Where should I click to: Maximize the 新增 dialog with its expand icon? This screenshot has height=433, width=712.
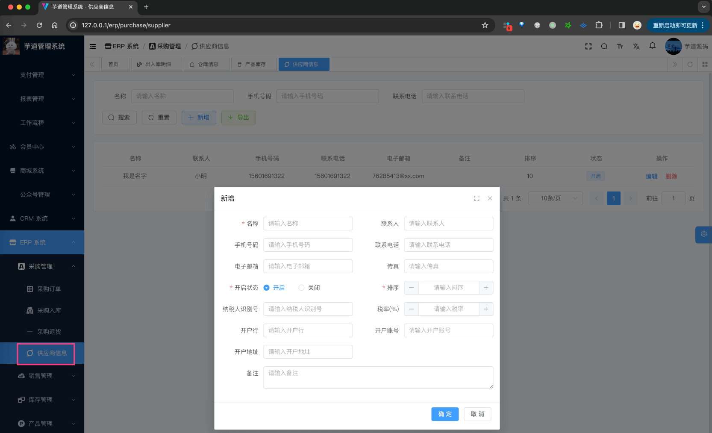click(477, 198)
